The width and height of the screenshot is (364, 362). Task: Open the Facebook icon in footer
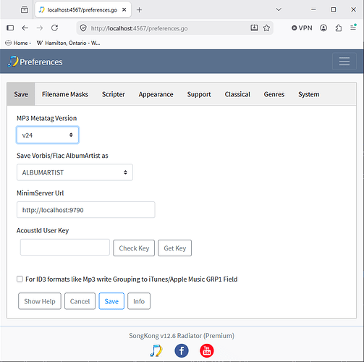pos(182,350)
